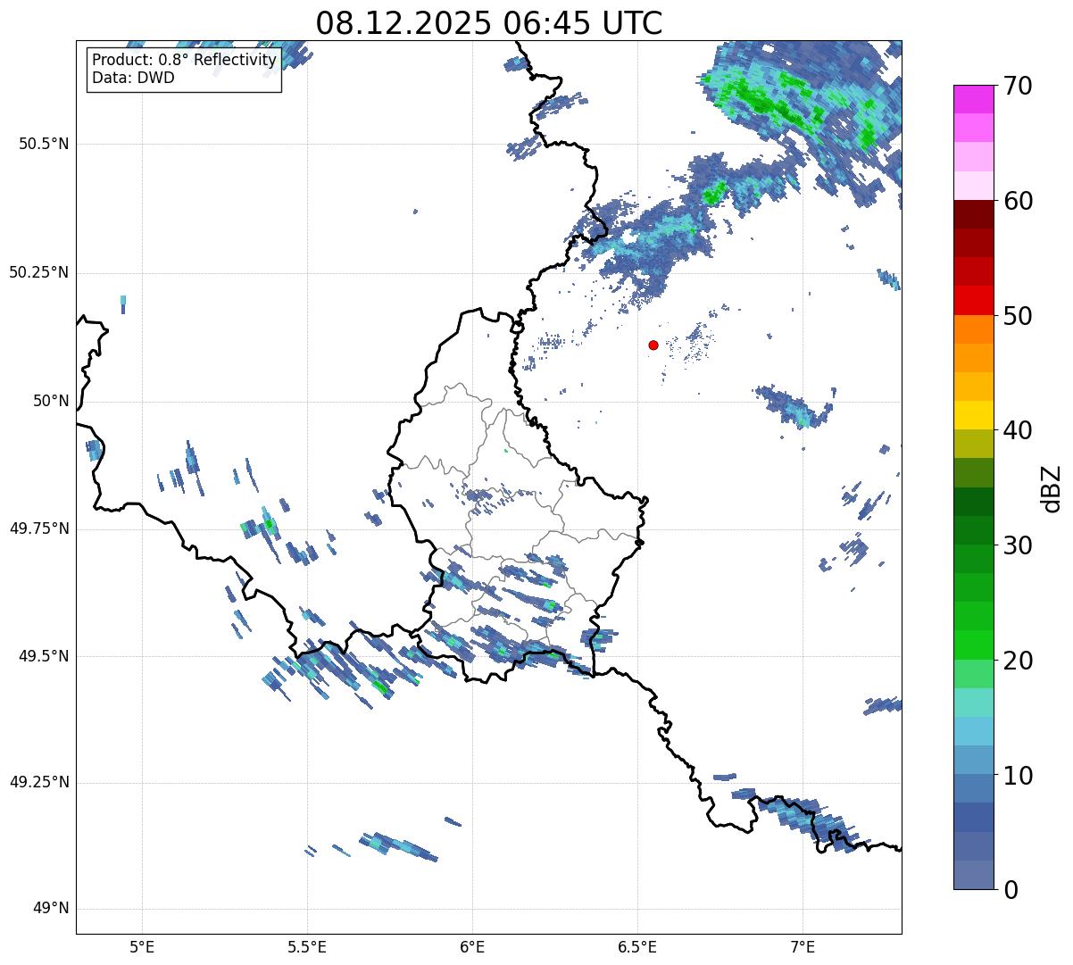Click the 49.5°N latitude label
This screenshot has height=965, width=1073.
(44, 656)
